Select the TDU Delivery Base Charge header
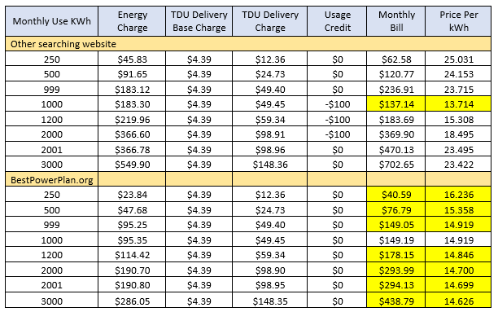 click(199, 21)
